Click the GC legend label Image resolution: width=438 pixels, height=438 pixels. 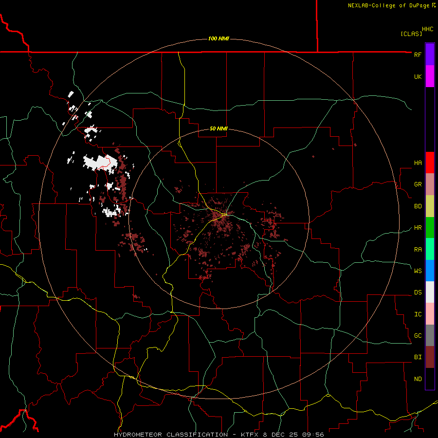point(418,335)
